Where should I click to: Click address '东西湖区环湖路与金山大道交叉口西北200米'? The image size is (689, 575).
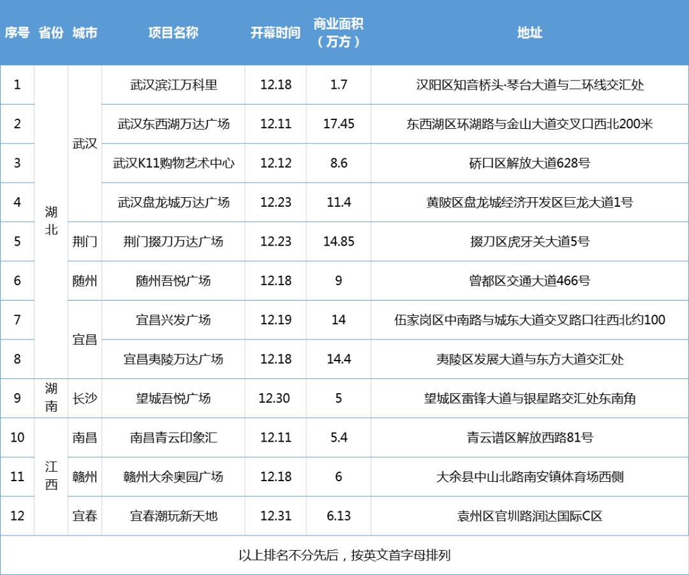530,124
